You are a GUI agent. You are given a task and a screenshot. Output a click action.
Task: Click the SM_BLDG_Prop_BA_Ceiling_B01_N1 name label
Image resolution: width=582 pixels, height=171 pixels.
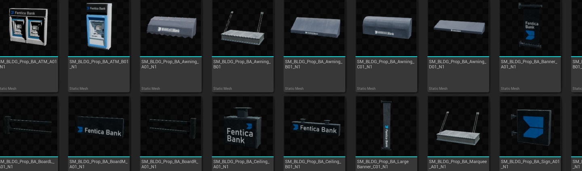[x=313, y=164]
